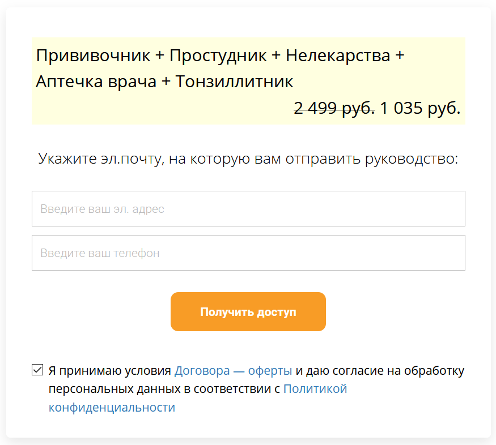496x445 pixels.
Task: Click the word Прививочник in the title
Action: pos(93,56)
